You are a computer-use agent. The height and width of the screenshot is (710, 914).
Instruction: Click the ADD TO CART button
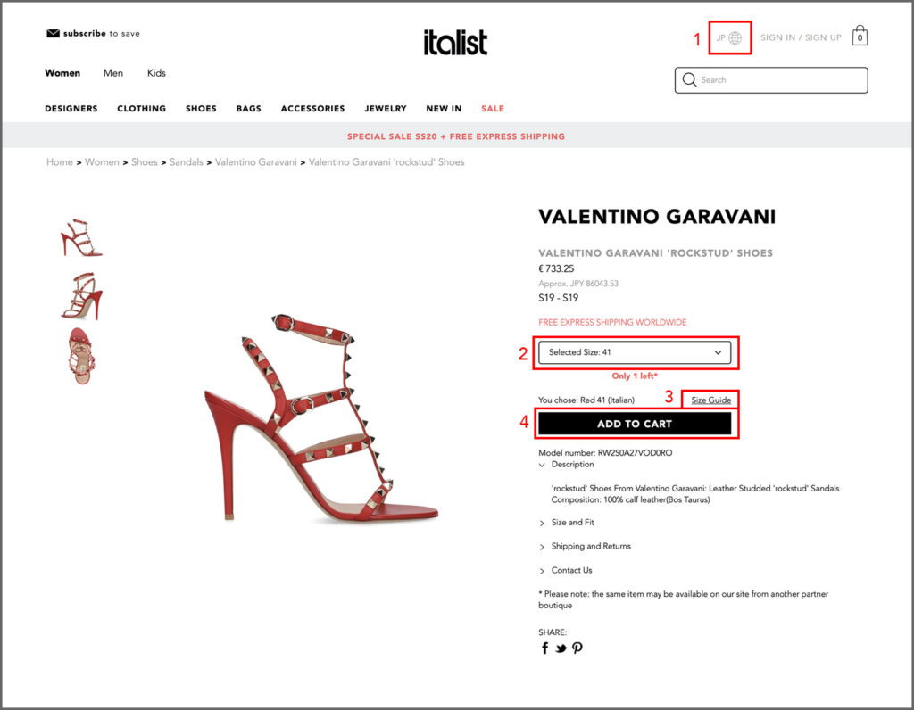click(x=635, y=422)
